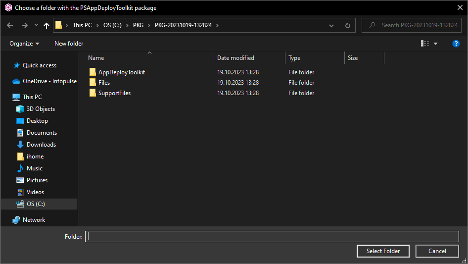Select the AppDeployToolkit folder icon
Screen dimensions: 468x264
click(93, 72)
